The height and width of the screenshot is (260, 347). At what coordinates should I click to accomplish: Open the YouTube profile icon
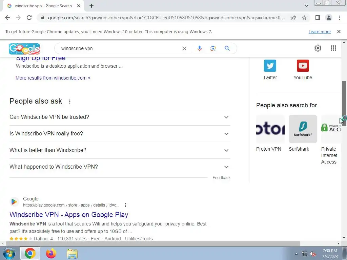tap(303, 66)
